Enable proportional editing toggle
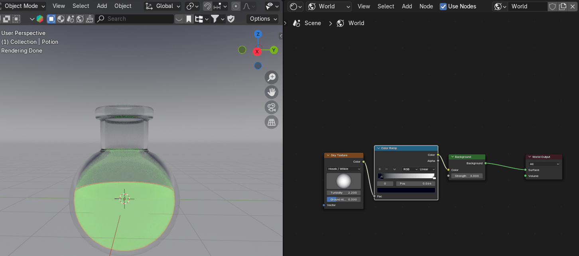The height and width of the screenshot is (256, 579). (x=236, y=6)
